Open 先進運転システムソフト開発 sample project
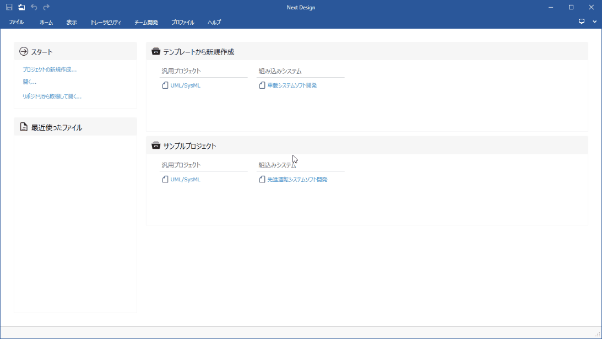This screenshot has height=339, width=602. tap(297, 180)
